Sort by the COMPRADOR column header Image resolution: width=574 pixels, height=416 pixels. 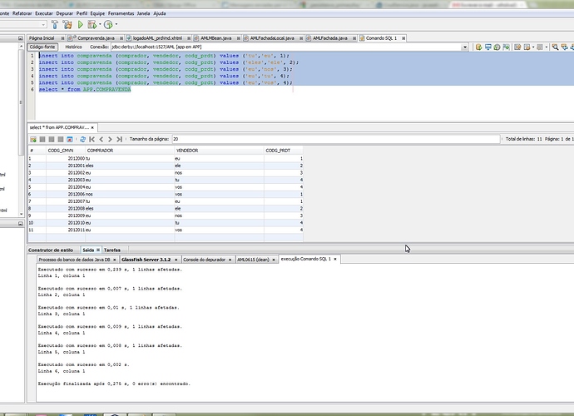[x=130, y=151]
